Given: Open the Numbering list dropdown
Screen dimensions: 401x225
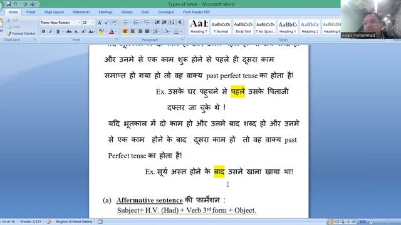Looking at the screenshot, I should [141, 22].
